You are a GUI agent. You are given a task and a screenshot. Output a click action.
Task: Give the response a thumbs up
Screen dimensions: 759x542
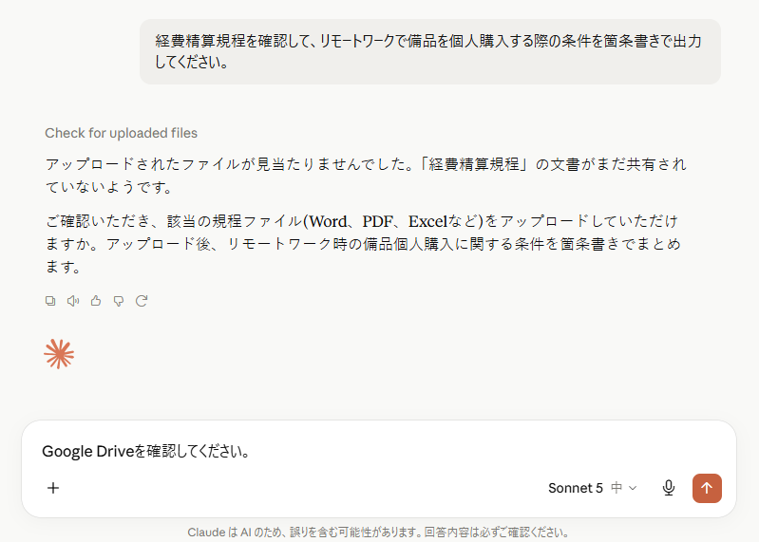coord(96,301)
